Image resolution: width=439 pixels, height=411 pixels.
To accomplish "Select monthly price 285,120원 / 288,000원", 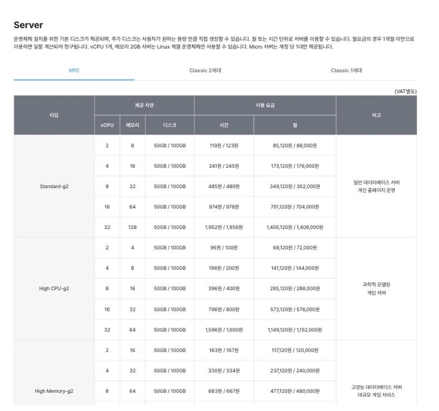I will [295, 288].
